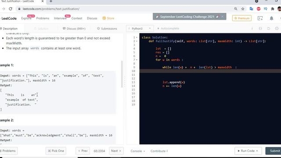Viewport: 281px width, 158px height.
Task: Open September LeetCoding Challenge 2021 banner
Action: [187, 17]
